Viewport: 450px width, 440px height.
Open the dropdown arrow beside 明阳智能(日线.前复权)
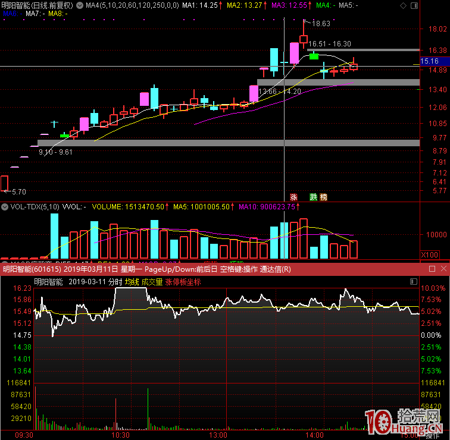point(80,5)
